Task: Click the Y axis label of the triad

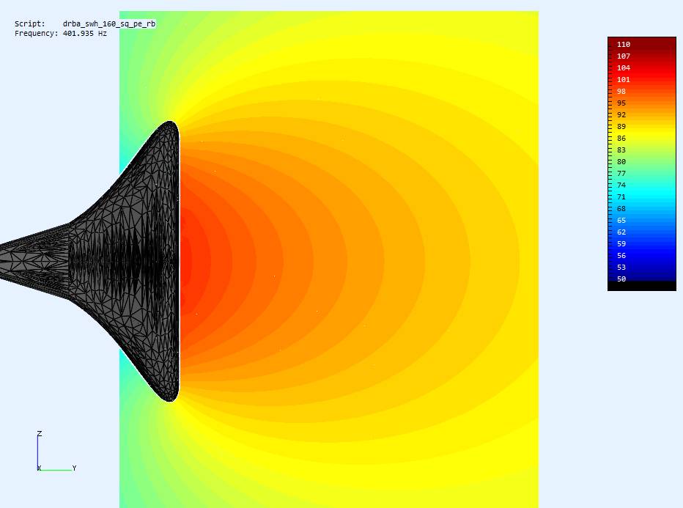Action: [75, 468]
